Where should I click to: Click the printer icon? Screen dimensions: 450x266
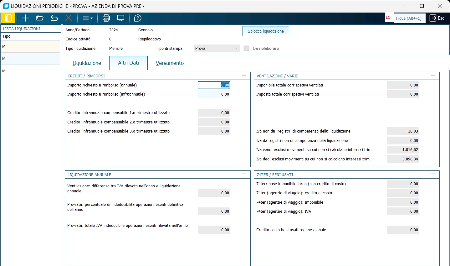pos(106,18)
